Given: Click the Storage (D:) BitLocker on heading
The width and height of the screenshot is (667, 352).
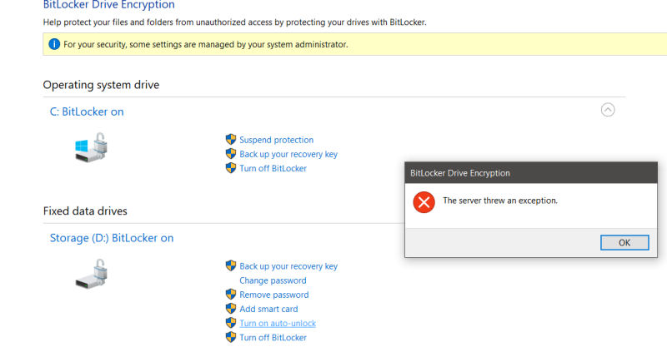Looking at the screenshot, I should pyautogui.click(x=112, y=238).
